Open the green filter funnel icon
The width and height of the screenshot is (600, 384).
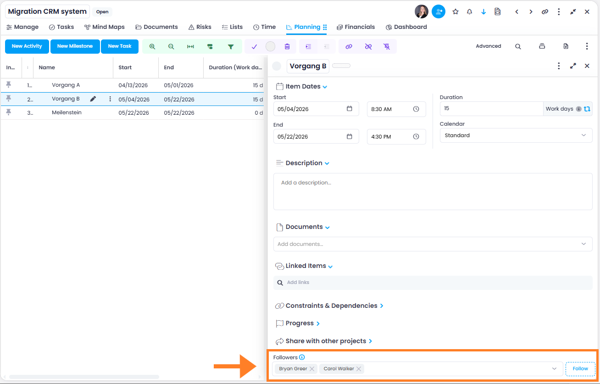point(231,46)
